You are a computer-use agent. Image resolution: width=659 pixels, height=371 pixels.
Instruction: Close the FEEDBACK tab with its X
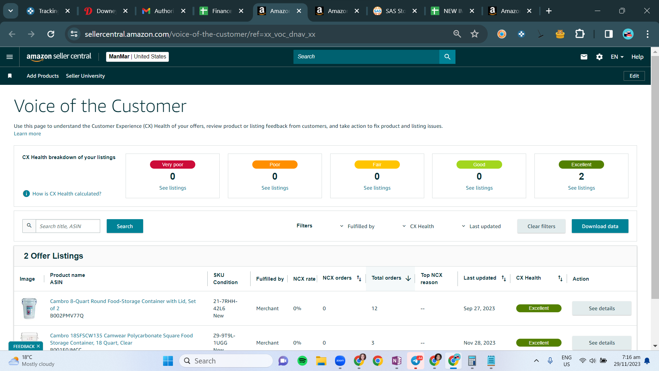point(38,346)
